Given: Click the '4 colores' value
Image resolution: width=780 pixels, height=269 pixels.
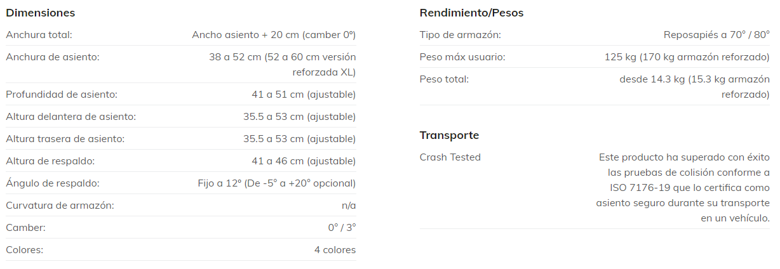Looking at the screenshot, I should (335, 250).
